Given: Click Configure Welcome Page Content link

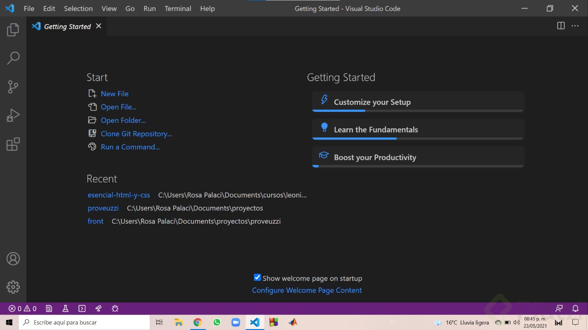Looking at the screenshot, I should pos(307,290).
